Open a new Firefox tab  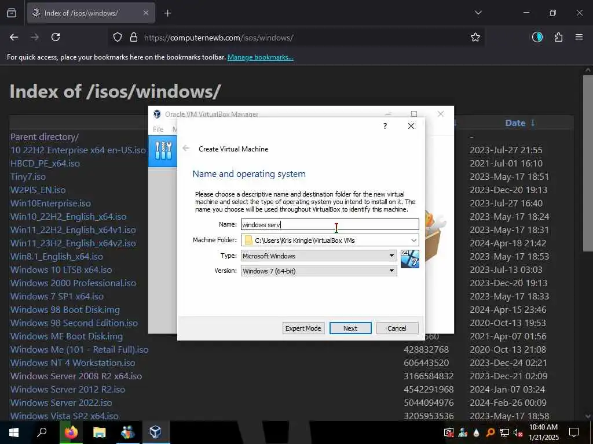tap(167, 13)
